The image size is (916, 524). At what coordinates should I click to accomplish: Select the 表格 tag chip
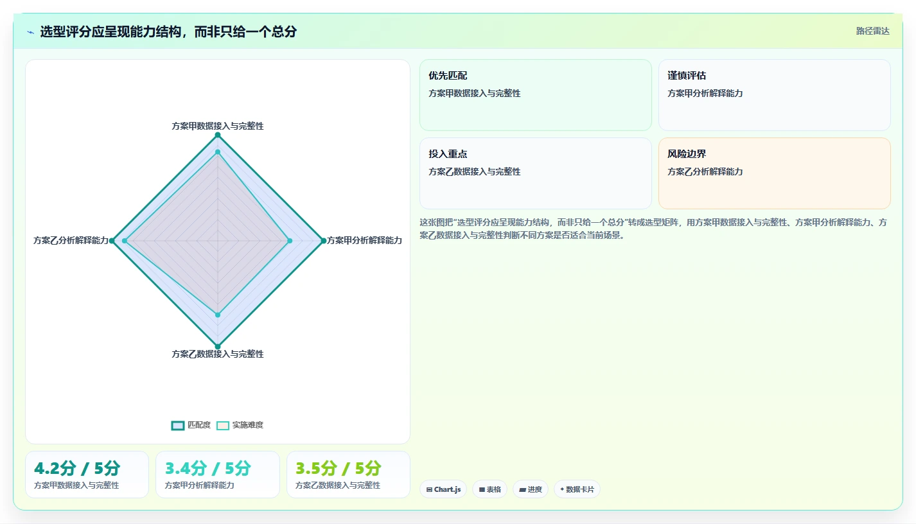[489, 489]
